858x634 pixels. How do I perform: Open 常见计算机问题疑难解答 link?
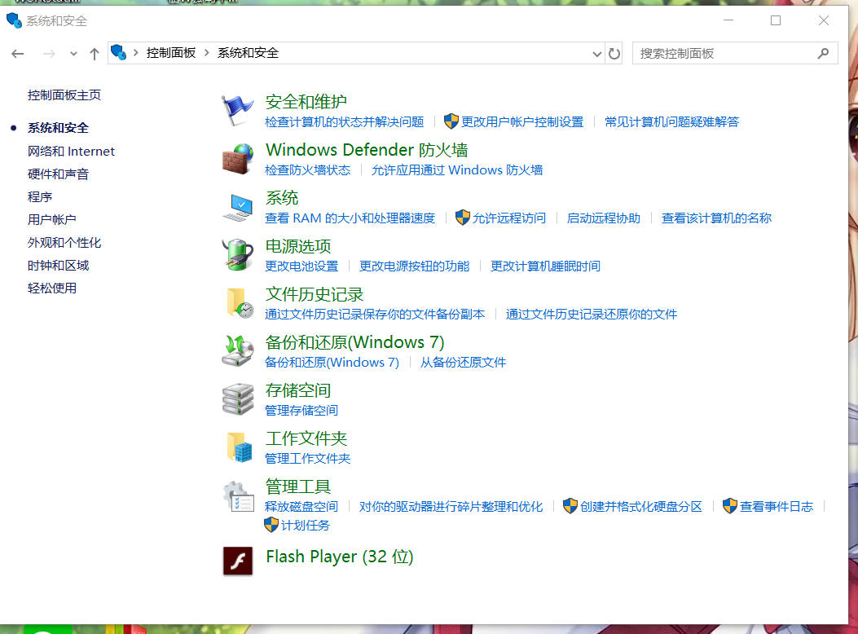[671, 122]
